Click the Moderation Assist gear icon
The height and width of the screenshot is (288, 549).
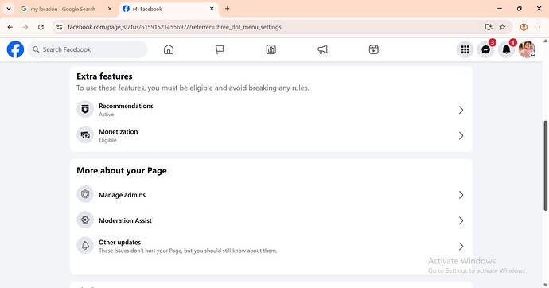(85, 220)
